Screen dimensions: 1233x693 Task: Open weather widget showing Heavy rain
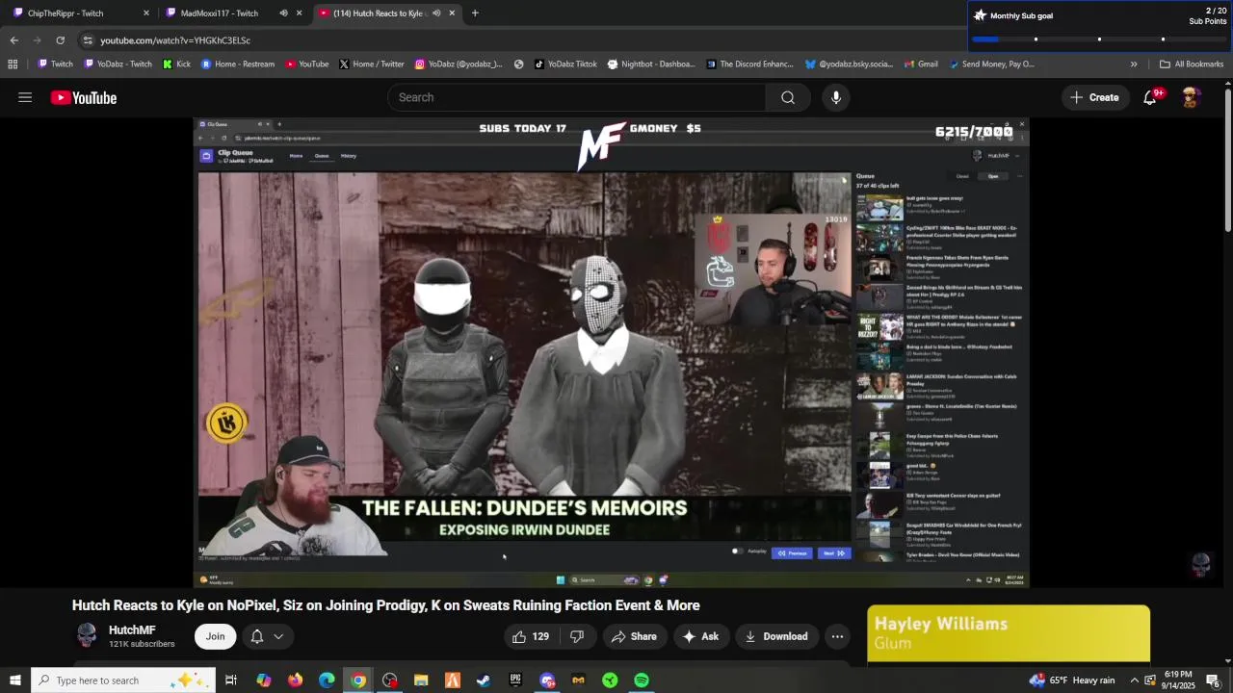coord(1071,680)
